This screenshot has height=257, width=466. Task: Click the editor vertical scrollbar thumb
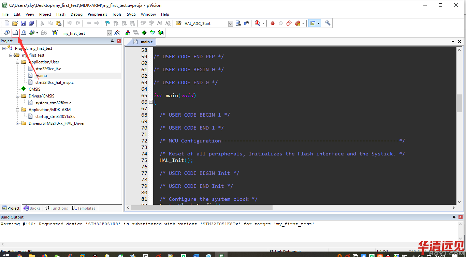459,103
